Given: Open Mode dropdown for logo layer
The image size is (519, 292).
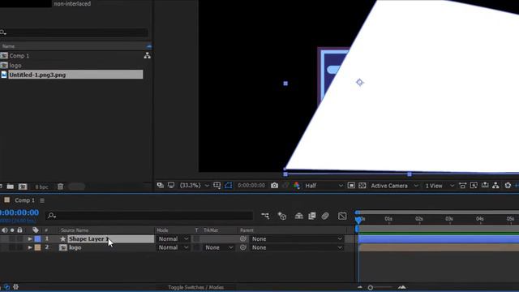Looking at the screenshot, I should pos(173,247).
